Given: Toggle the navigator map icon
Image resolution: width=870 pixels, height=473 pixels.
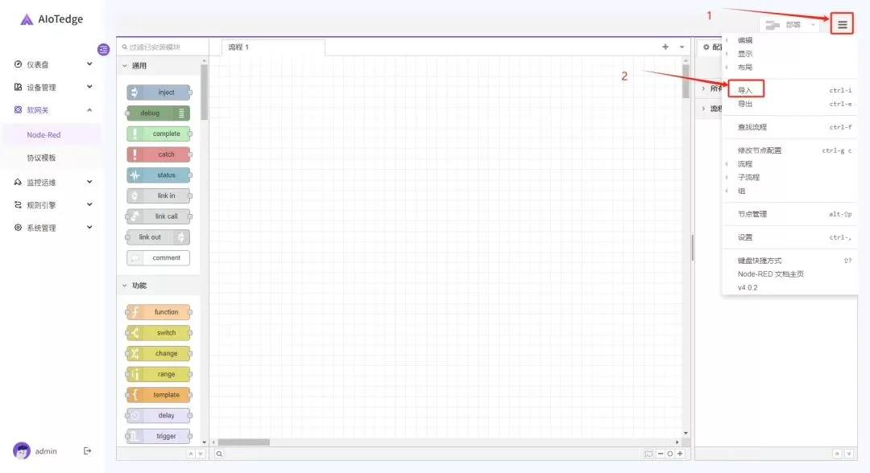Looking at the screenshot, I should pos(648,454).
